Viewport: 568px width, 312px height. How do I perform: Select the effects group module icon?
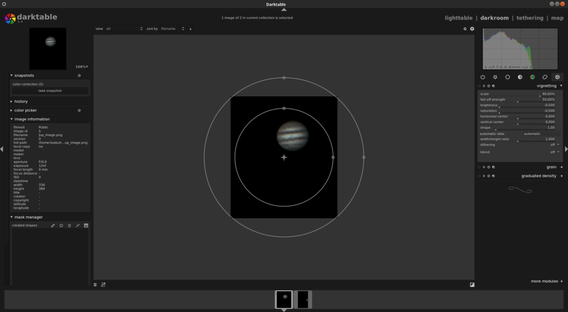557,77
